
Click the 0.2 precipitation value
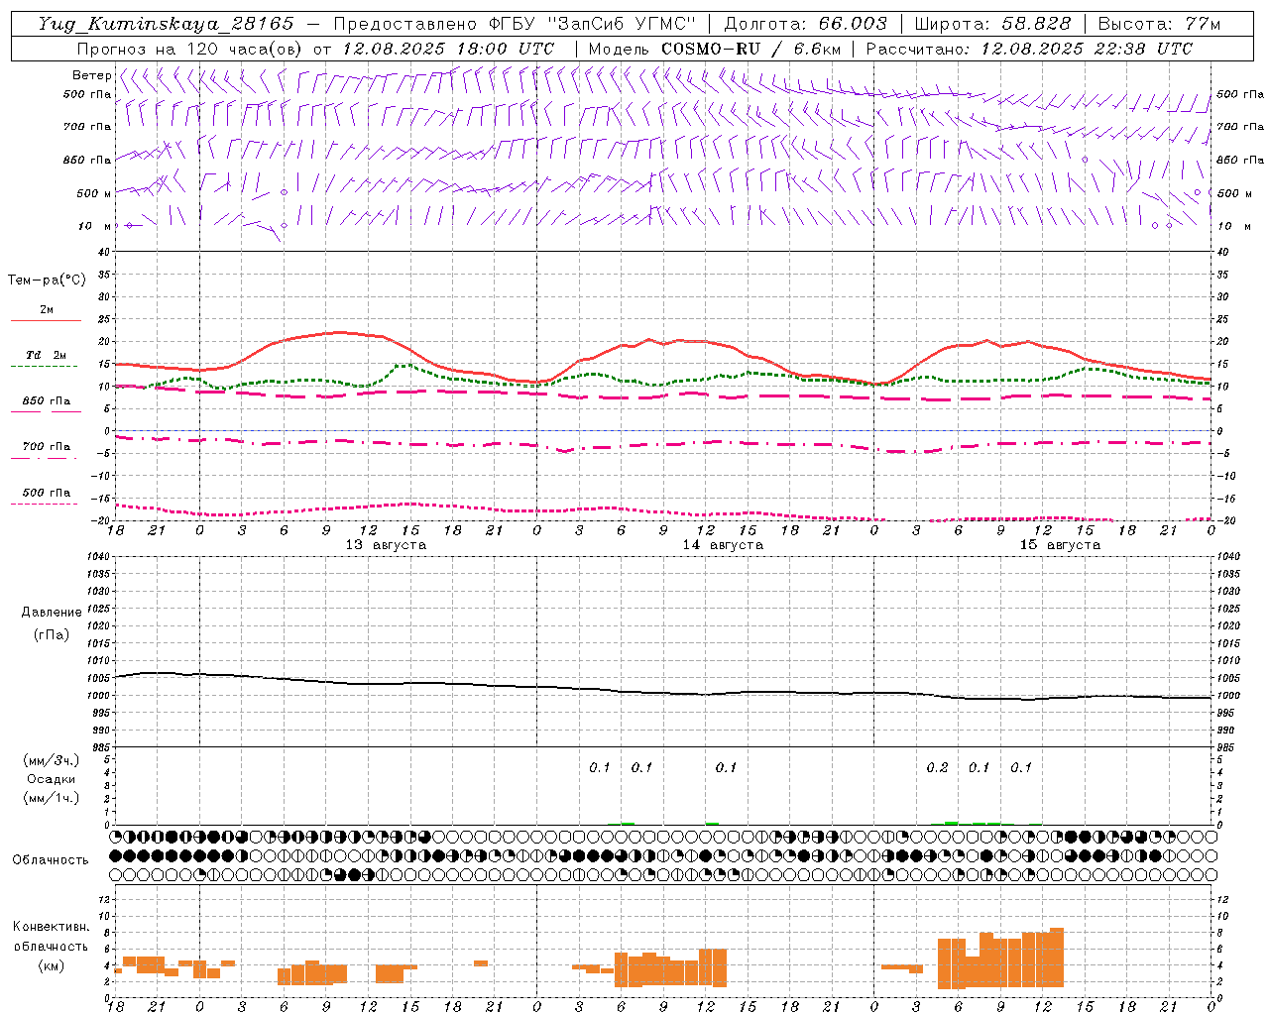coord(937,767)
